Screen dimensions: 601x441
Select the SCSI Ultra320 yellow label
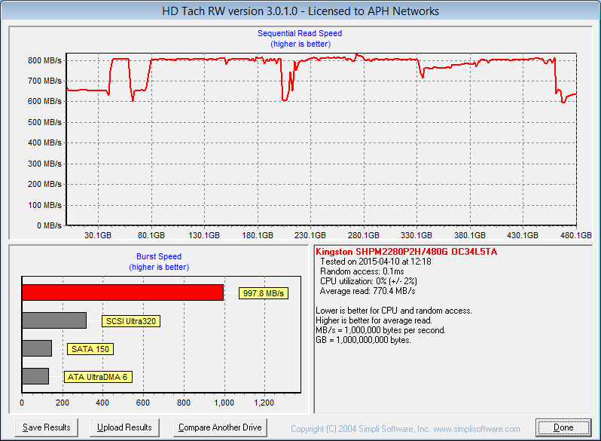tap(131, 321)
